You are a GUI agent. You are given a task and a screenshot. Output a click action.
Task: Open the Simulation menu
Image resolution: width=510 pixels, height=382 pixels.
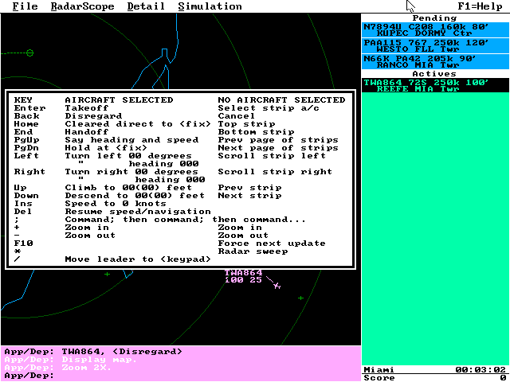(x=210, y=6)
